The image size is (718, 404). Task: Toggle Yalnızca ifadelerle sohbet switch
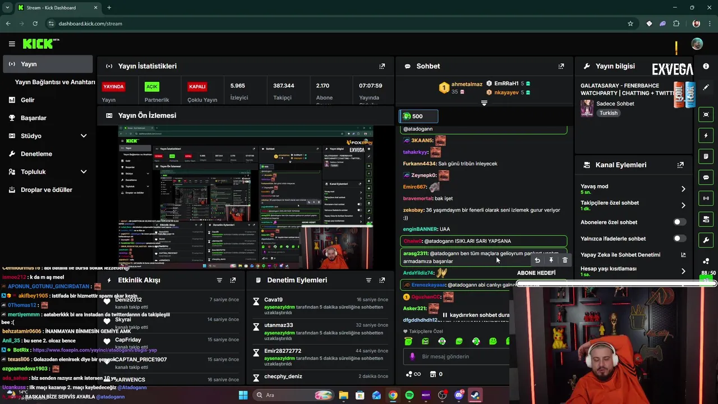pos(679,238)
